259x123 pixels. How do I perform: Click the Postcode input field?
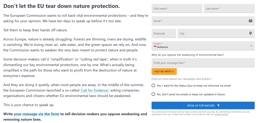[x=164, y=33]
